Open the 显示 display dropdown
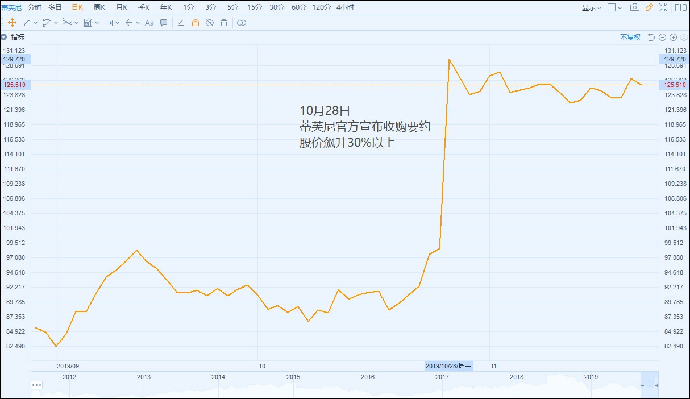The image size is (690, 399). coord(592,7)
